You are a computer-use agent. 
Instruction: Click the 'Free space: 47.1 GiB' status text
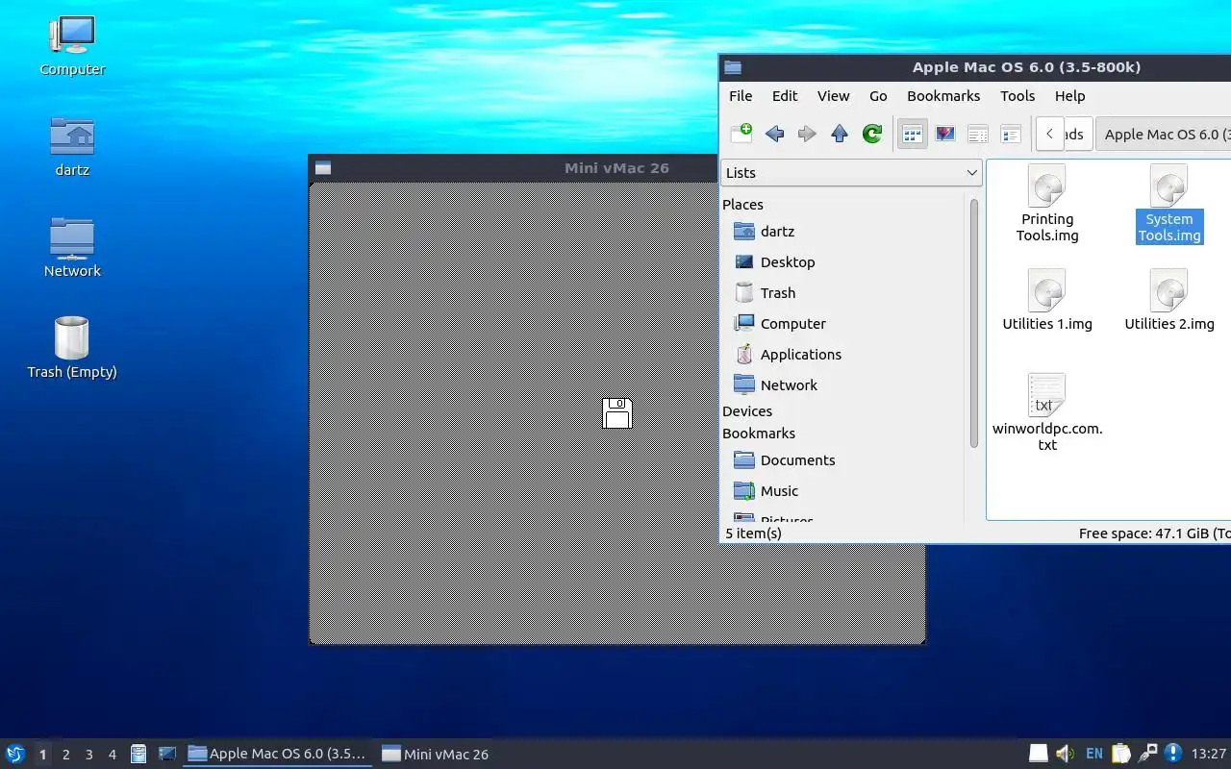click(x=1154, y=533)
